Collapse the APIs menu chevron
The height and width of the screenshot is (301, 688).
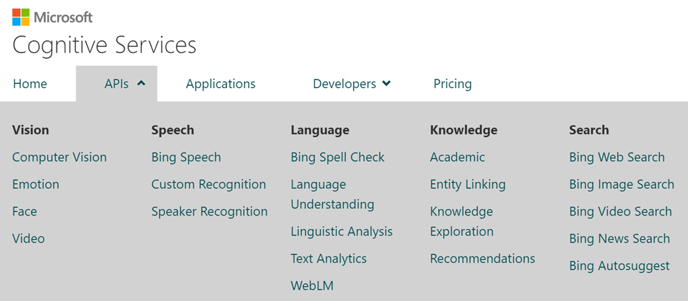click(141, 83)
